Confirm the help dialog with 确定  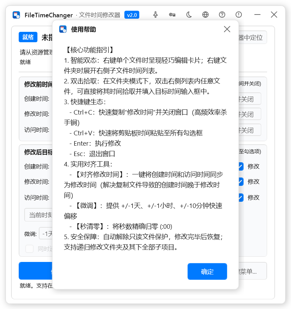(207, 271)
